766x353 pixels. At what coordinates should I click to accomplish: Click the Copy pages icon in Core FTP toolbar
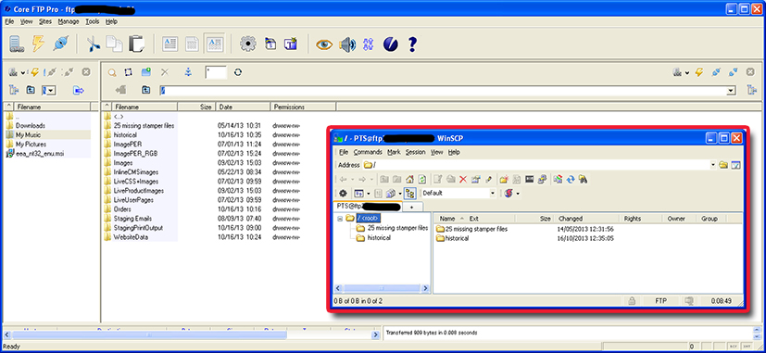[x=114, y=44]
